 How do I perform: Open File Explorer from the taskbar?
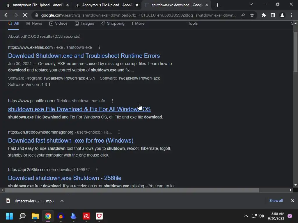[35, 216]
